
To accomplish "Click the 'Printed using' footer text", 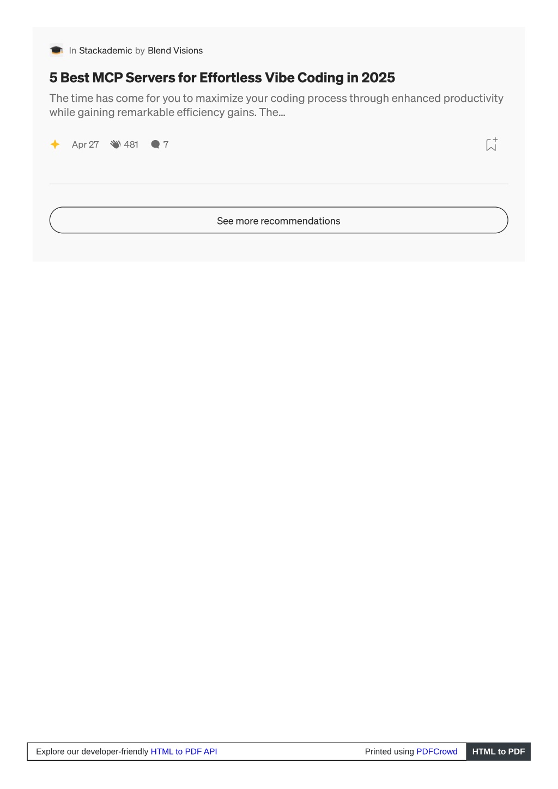I will (x=390, y=751).
